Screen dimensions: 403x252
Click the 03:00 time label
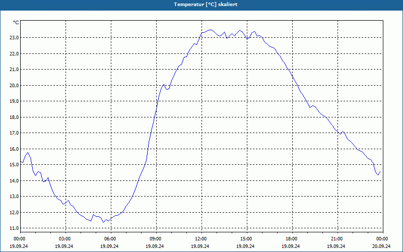point(65,239)
